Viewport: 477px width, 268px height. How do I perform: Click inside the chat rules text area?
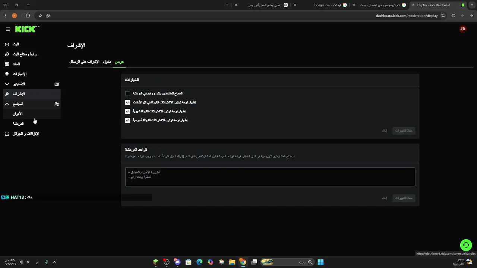[x=270, y=177]
